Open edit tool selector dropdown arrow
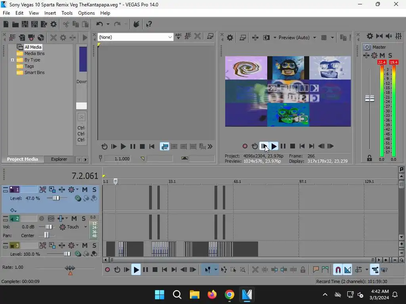Screen dimensions: 406x304 coord(216,270)
